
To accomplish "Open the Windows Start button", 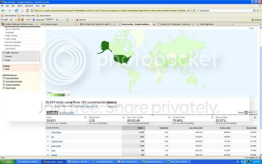I will click(x=7, y=162).
